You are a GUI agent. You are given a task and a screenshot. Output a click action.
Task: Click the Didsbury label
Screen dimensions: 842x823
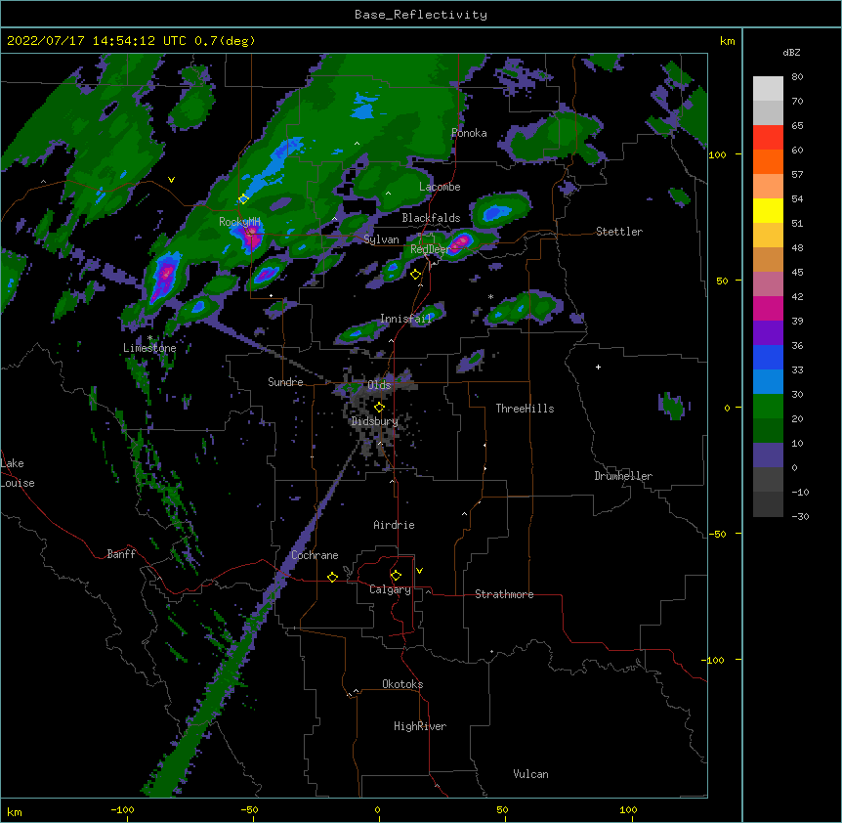coord(375,421)
